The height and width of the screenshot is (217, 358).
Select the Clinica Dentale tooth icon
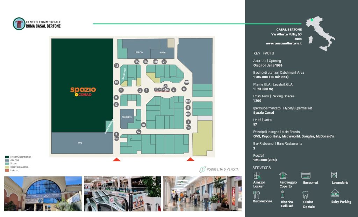pyautogui.click(x=305, y=195)
